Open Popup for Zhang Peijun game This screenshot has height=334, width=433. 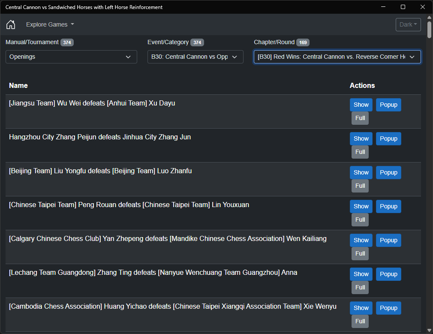[388, 138]
